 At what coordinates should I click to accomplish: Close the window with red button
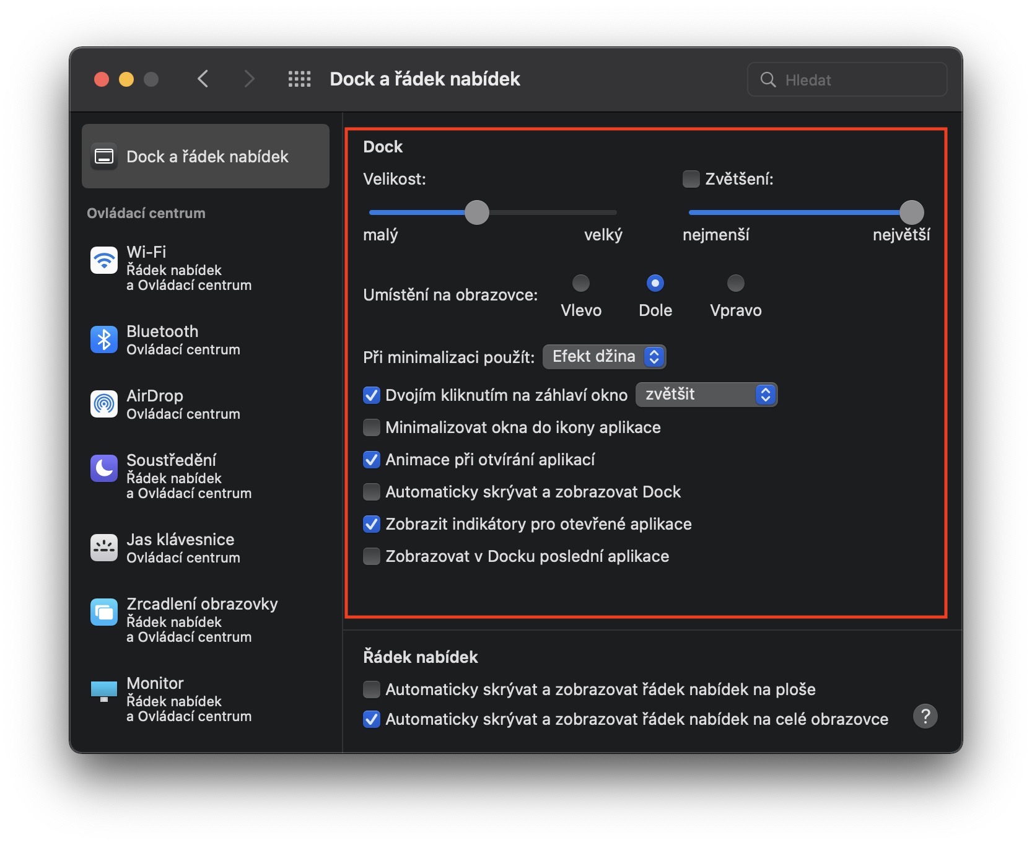tap(102, 79)
